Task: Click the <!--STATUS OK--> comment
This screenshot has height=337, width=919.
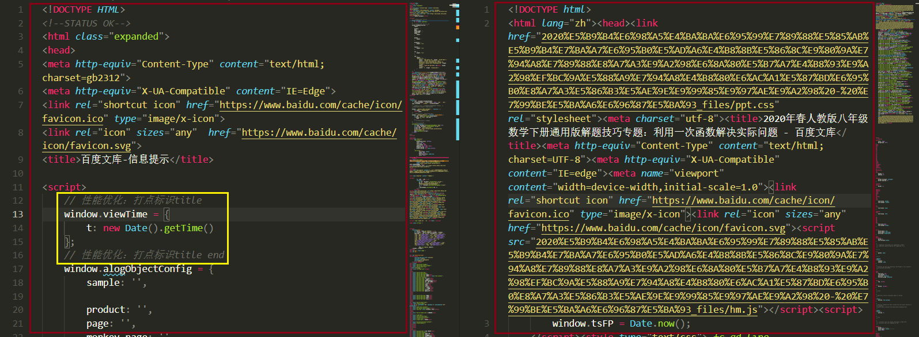Action: point(86,23)
